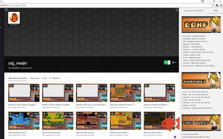Viewport: 223px width, 139px height.
Task: Open the red cavern video thumbnail
Action: (x=92, y=121)
